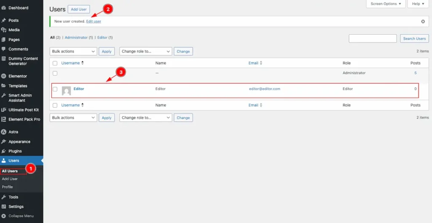The height and width of the screenshot is (223, 432).
Task: Click the Administrator role cell text
Action: coord(354,73)
